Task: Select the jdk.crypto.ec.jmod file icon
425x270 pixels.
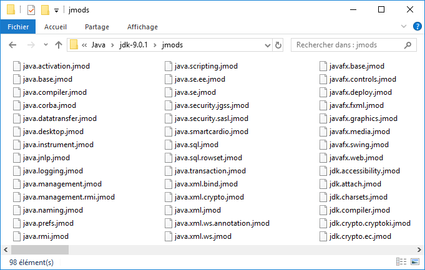Action: 323,236
